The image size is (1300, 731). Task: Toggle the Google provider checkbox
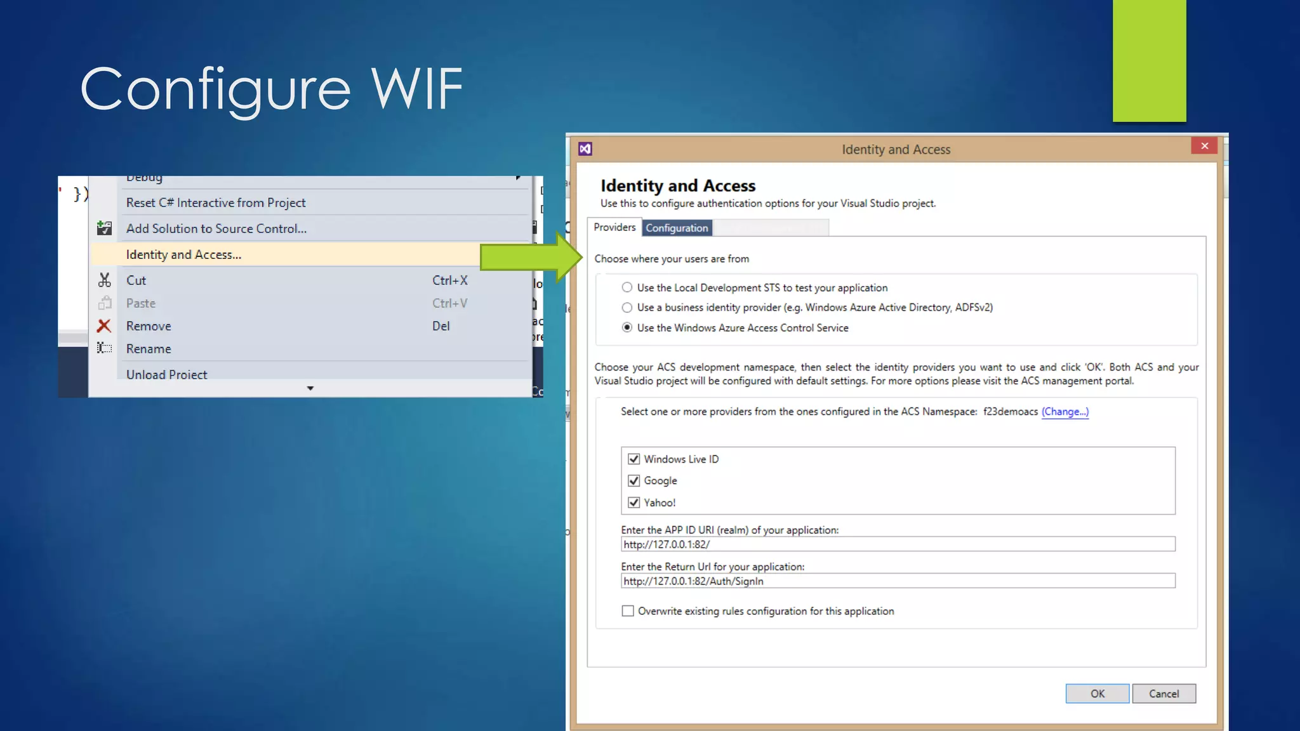pos(633,480)
